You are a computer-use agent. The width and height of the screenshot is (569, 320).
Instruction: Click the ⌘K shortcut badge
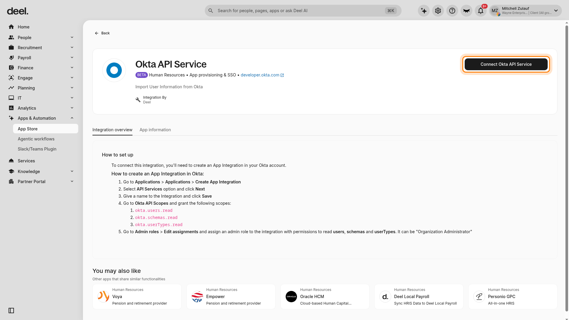click(x=391, y=11)
